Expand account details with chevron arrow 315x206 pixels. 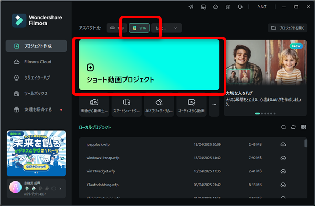[x=60, y=189]
